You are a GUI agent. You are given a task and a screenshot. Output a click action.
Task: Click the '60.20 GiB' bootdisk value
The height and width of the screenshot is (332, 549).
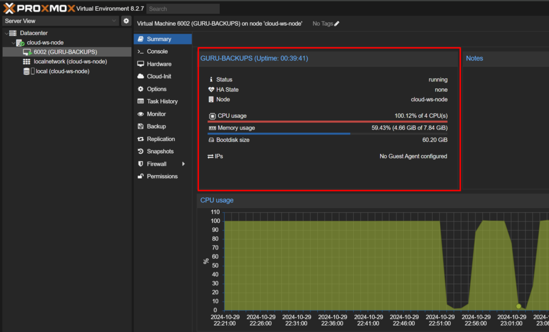pyautogui.click(x=435, y=140)
